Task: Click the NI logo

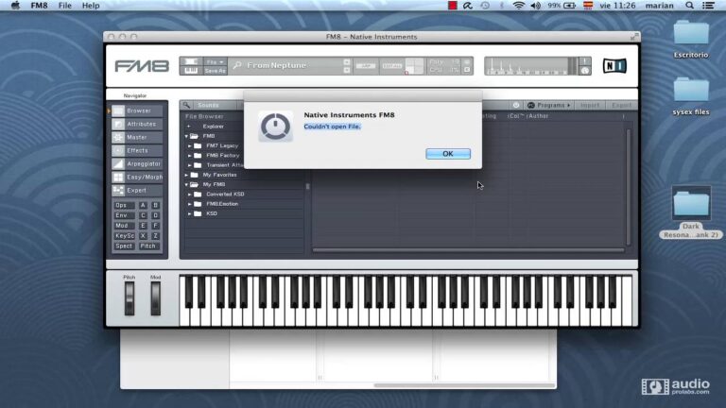Action: (x=614, y=66)
